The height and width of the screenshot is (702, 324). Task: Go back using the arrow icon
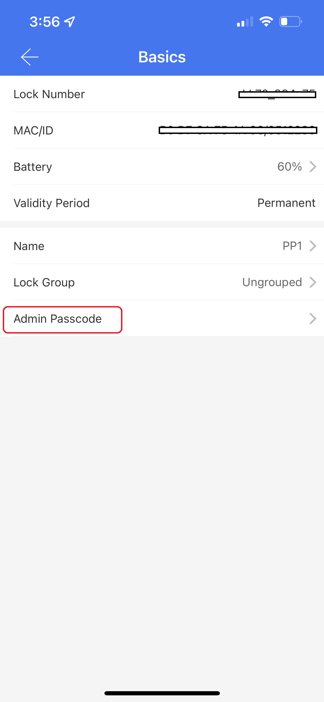[x=30, y=57]
